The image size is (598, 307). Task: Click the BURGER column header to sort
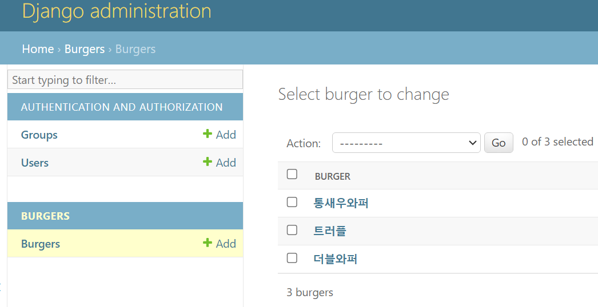(x=333, y=176)
